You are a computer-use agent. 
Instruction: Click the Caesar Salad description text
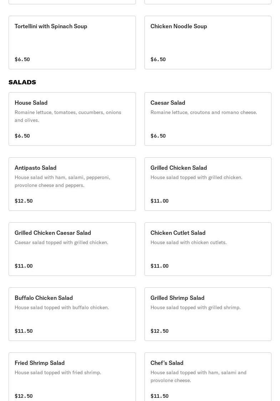click(x=204, y=112)
